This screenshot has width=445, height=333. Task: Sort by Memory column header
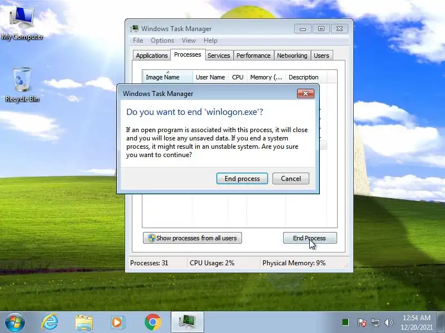266,77
